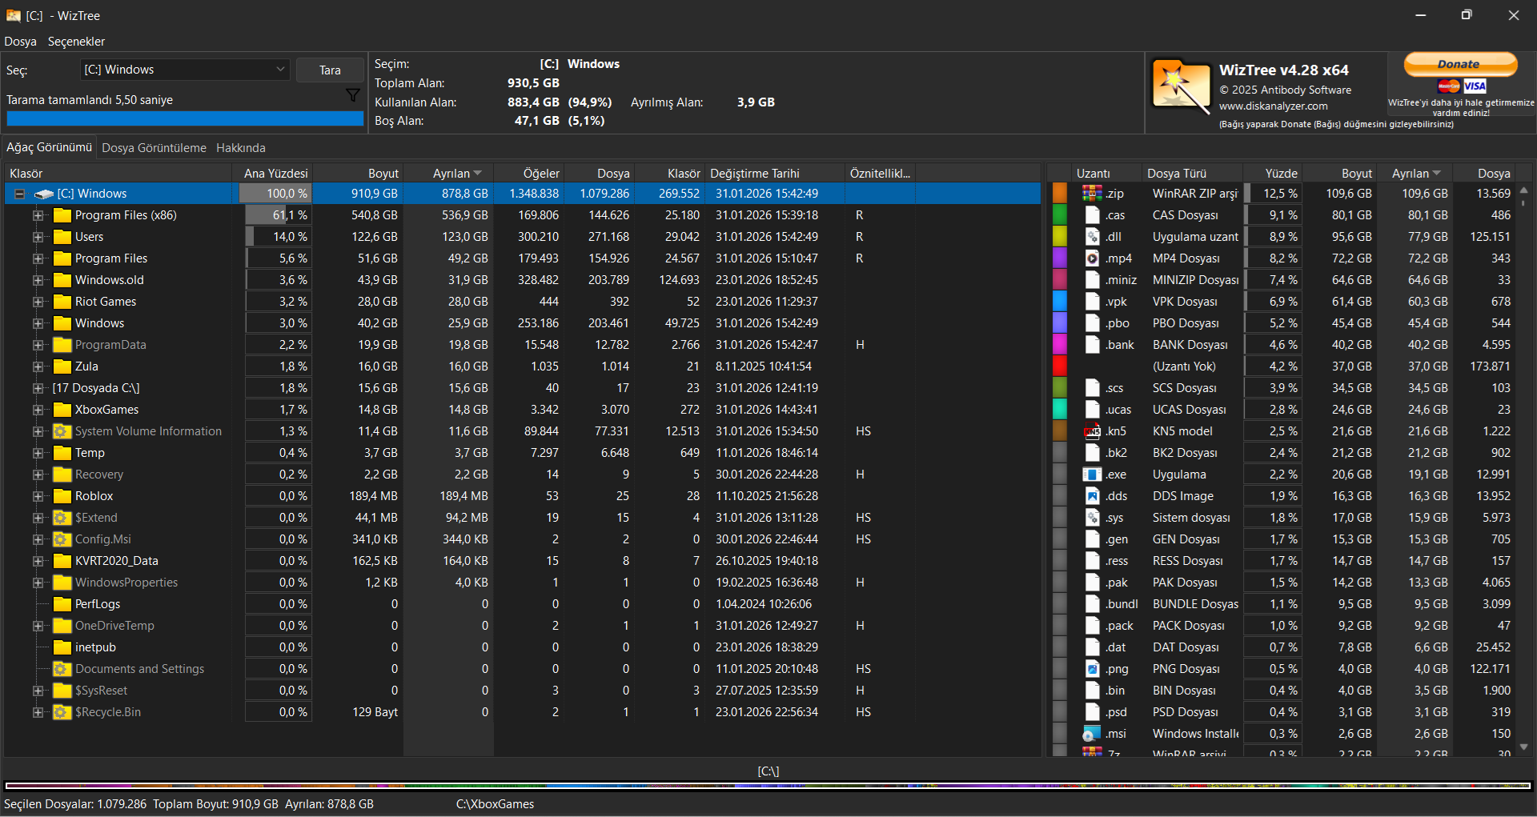Expand the [17 Dosyada C:\] node
This screenshot has height=817, width=1537.
38,388
